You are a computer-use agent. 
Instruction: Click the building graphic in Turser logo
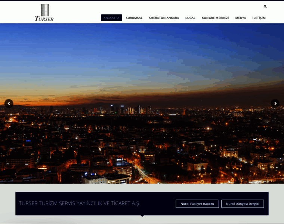[45, 10]
